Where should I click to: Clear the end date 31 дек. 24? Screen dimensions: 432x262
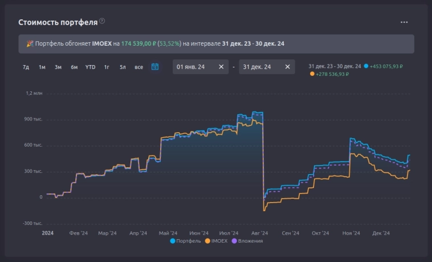pyautogui.click(x=287, y=67)
